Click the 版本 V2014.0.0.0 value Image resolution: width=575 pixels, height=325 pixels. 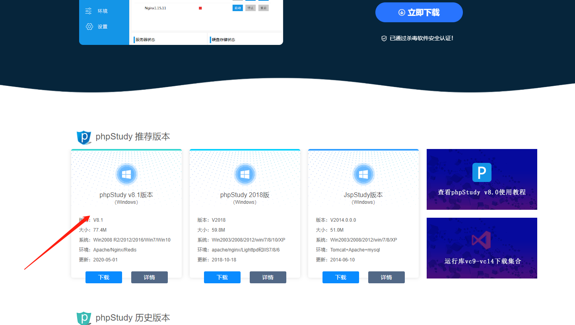click(x=343, y=220)
